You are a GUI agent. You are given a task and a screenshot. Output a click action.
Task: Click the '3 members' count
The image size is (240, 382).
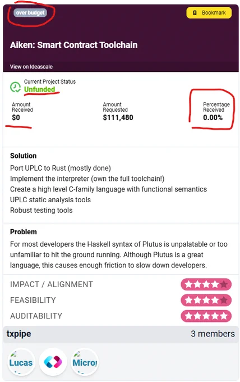coord(213,334)
